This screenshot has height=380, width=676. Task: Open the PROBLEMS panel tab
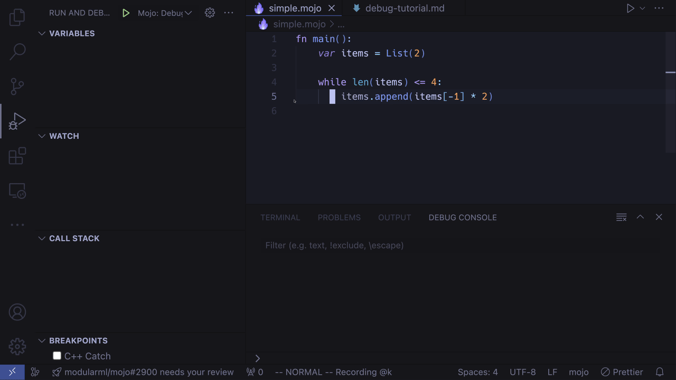pos(339,217)
